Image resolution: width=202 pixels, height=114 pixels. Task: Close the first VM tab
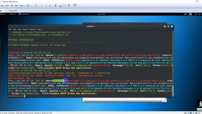click(3, 11)
